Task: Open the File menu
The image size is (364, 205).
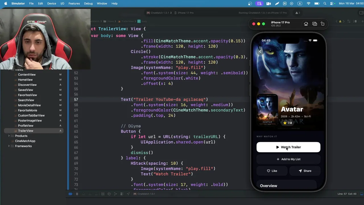Action: (31, 3)
